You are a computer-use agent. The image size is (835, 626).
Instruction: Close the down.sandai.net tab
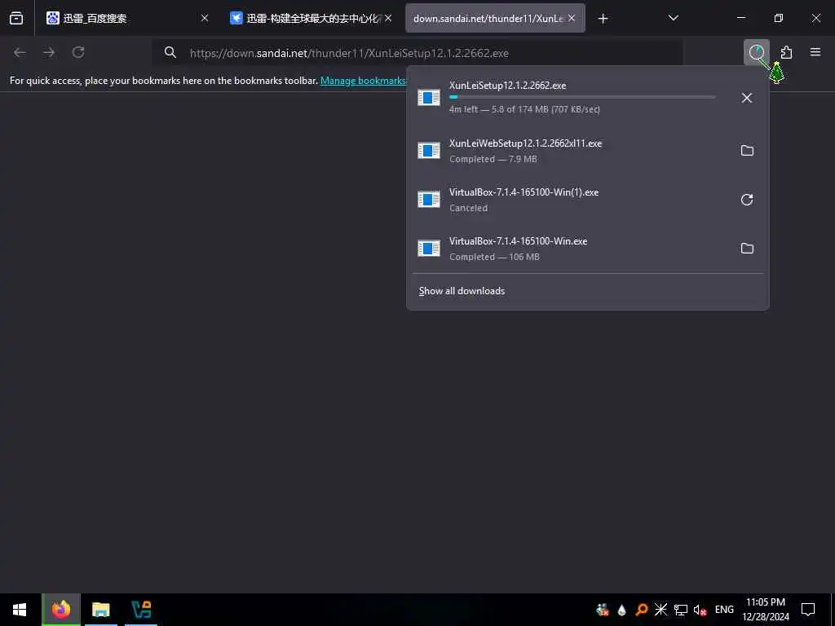click(572, 18)
